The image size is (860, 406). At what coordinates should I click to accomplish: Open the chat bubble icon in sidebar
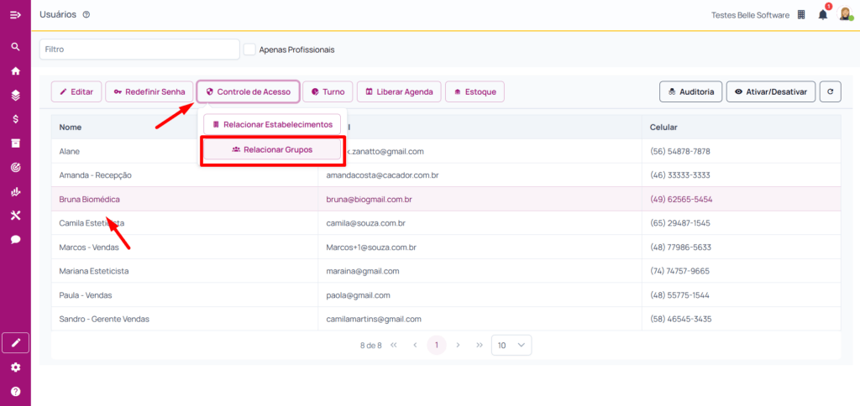pyautogui.click(x=15, y=239)
